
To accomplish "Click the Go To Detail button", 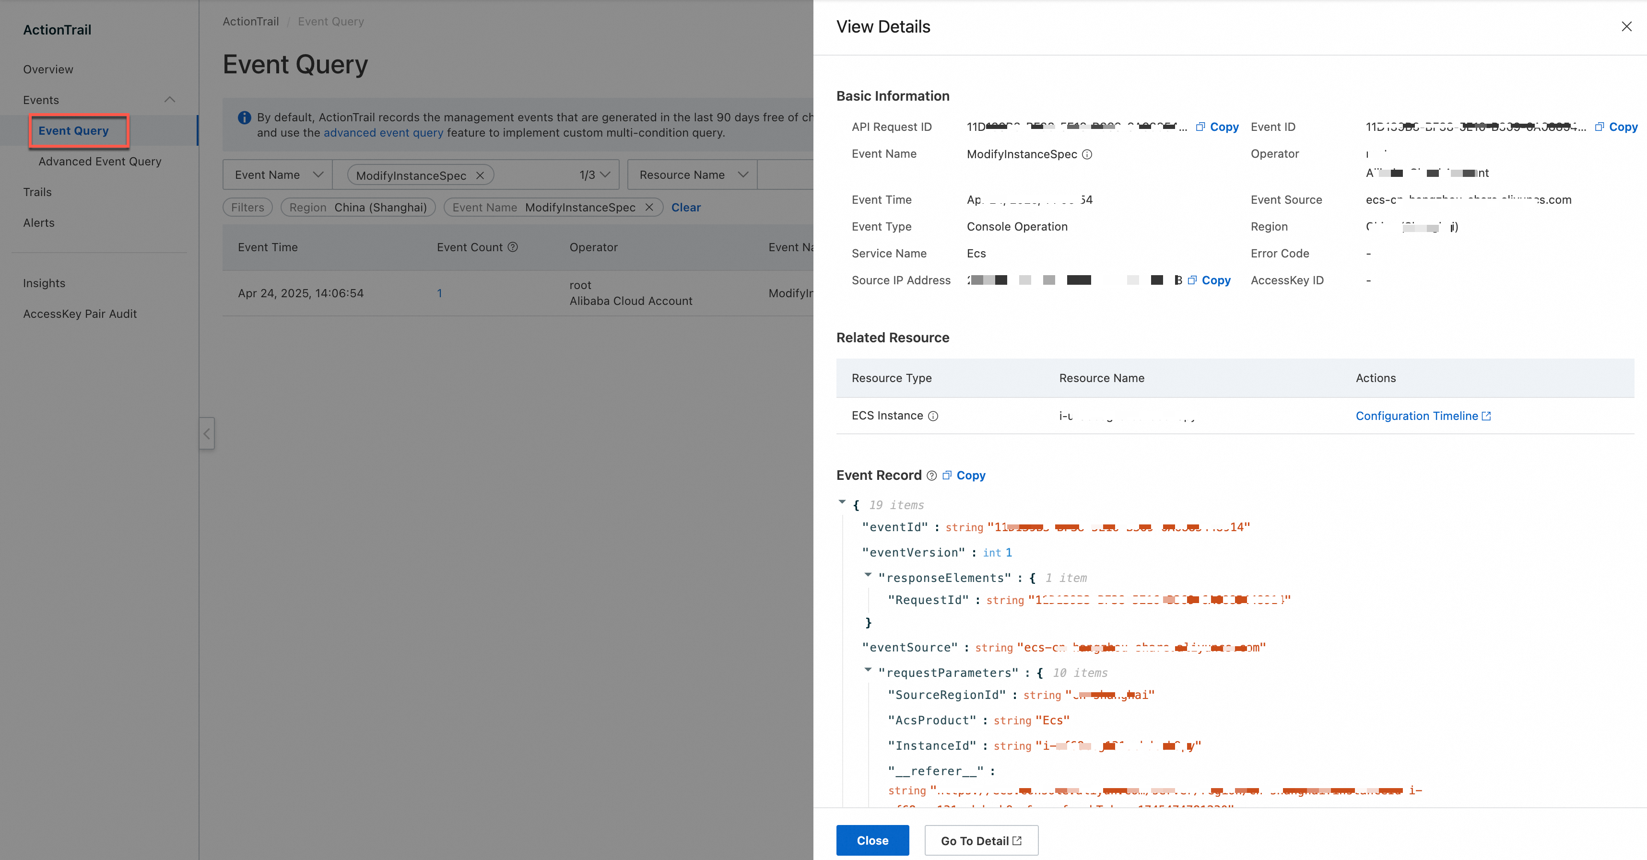I will click(981, 841).
